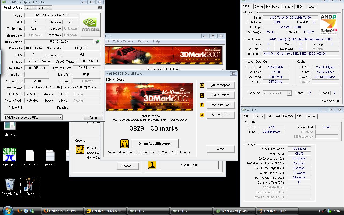Open the Help menu in 3DMark

[x=156, y=41]
